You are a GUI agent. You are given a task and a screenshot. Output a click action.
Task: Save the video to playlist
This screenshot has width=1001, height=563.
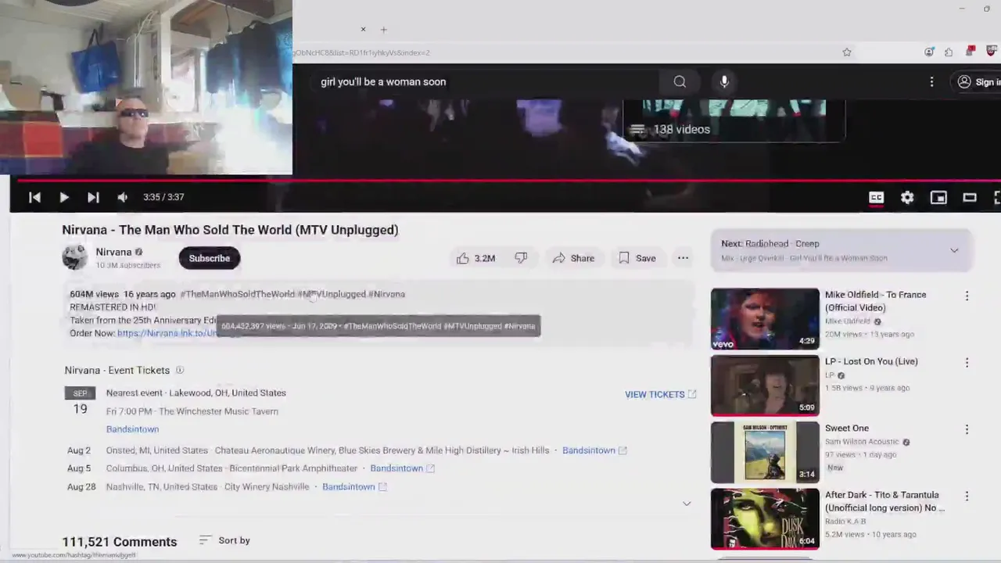[x=637, y=258]
